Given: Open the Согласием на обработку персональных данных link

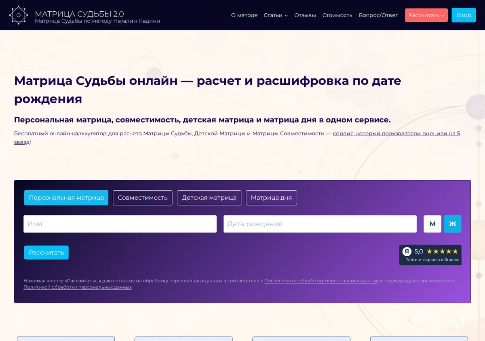Looking at the screenshot, I should pos(321,281).
